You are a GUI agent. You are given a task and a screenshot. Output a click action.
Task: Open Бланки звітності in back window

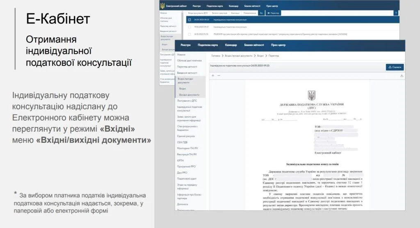point(252,6)
